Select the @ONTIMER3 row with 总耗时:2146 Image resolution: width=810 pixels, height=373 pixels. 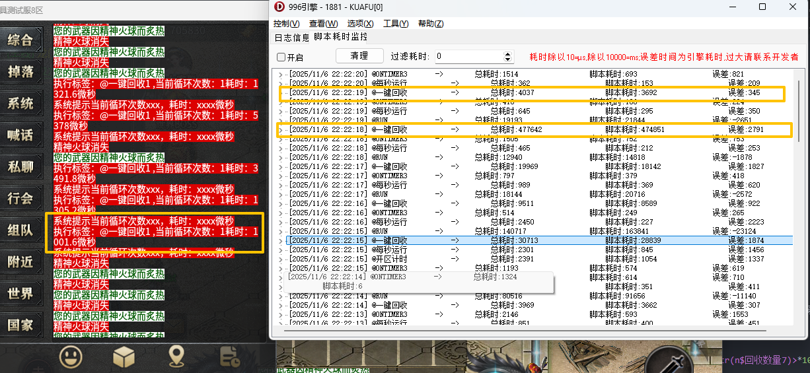click(x=538, y=315)
